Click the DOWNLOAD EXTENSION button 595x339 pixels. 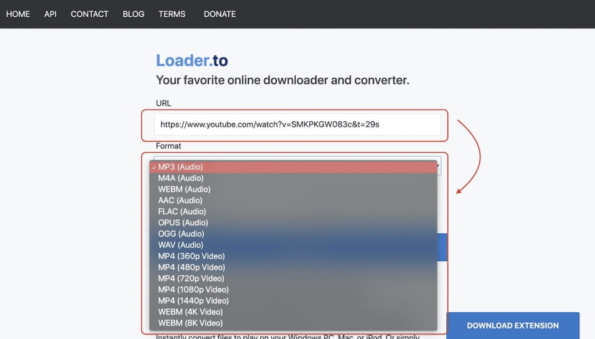(x=512, y=325)
